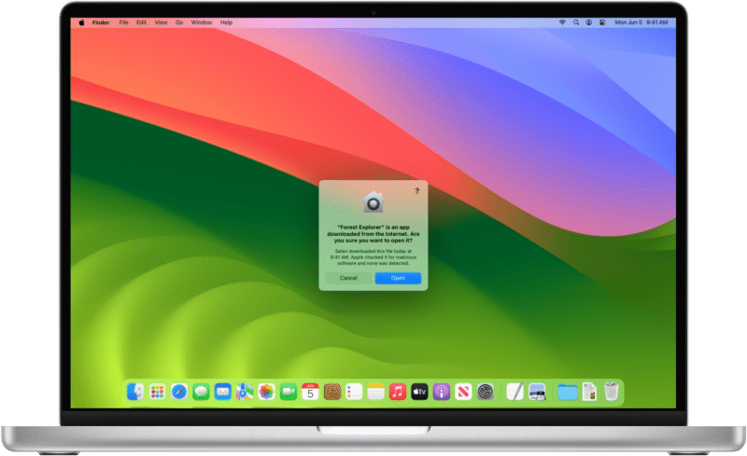Open the Apple TV app
This screenshot has height=456, width=747.
(x=419, y=392)
